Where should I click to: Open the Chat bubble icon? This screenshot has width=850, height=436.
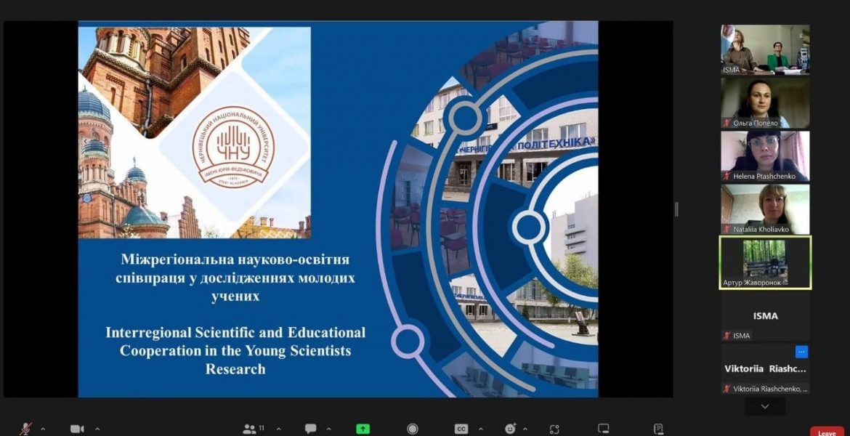(x=311, y=429)
